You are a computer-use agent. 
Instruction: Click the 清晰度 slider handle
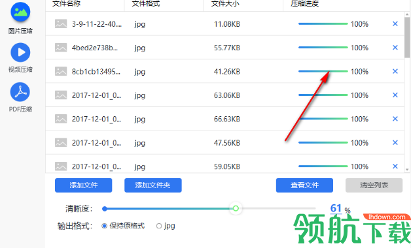(x=236, y=208)
